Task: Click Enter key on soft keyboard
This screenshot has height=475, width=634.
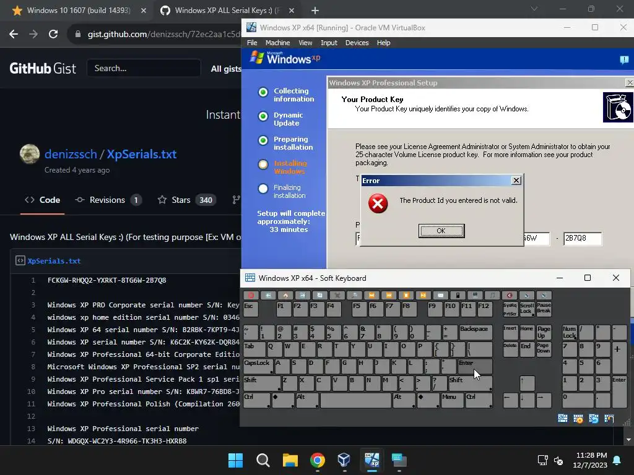Action: (475, 366)
